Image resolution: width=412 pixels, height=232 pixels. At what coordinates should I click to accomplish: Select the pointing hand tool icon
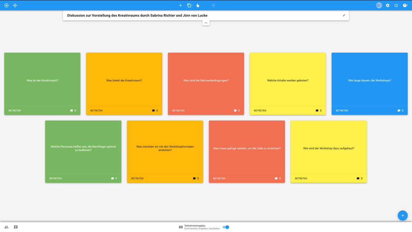click(198, 5)
